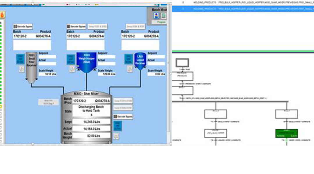Image resolution: width=314 pixels, height=174 pixels.
Task: Select the LR01 Liquid Receiver vessel
Action: click(x=140, y=61)
